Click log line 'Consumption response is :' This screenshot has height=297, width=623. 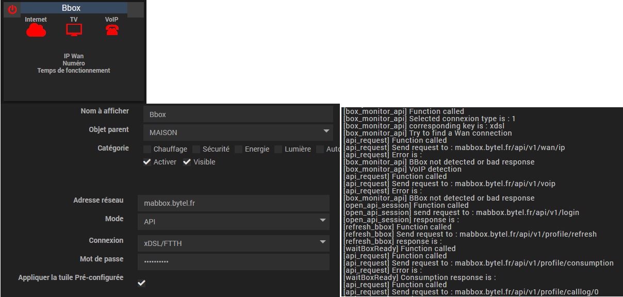(x=420, y=277)
